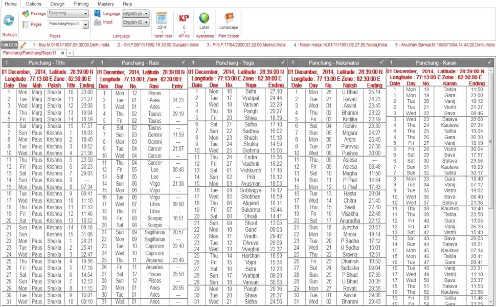Click the KP No icon
Screen dimensions: 496x307
[x=184, y=18]
